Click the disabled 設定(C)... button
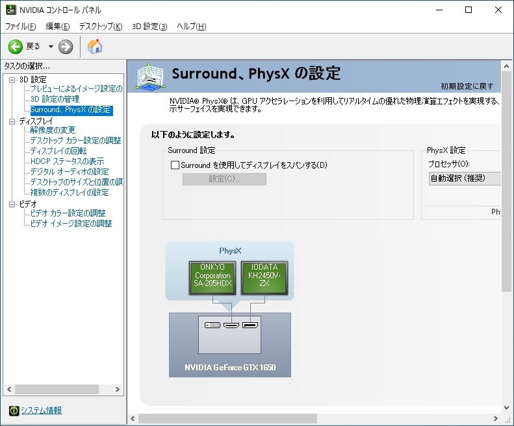The height and width of the screenshot is (426, 514). coord(224,179)
